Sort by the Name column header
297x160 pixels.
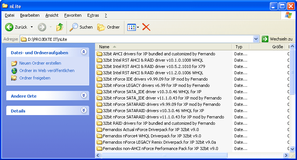163,47
